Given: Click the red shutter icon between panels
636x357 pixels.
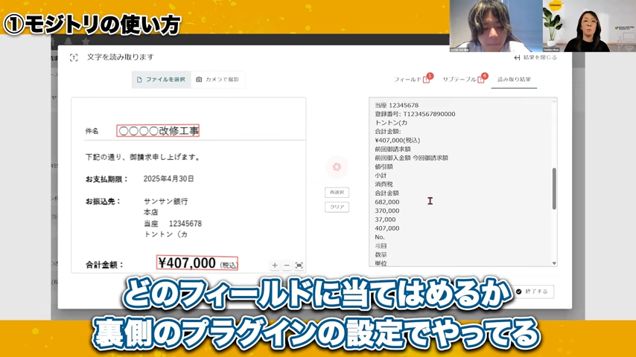Looking at the screenshot, I should click(337, 167).
